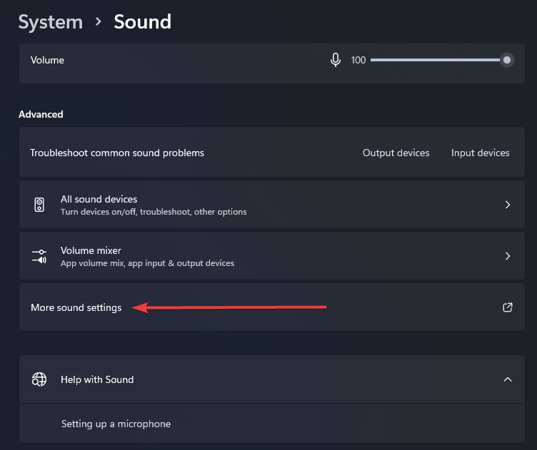Click the All sound devices speaker icon
The image size is (537, 450).
point(39,205)
